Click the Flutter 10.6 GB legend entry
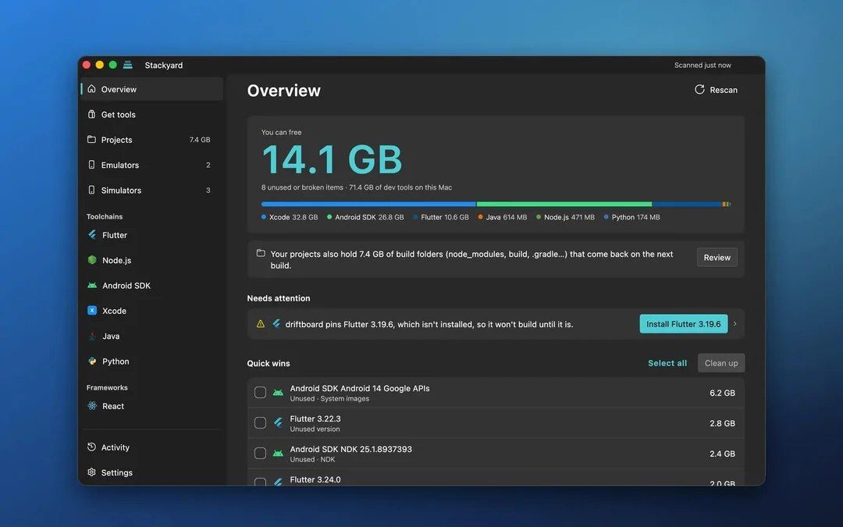843x527 pixels. (x=440, y=217)
